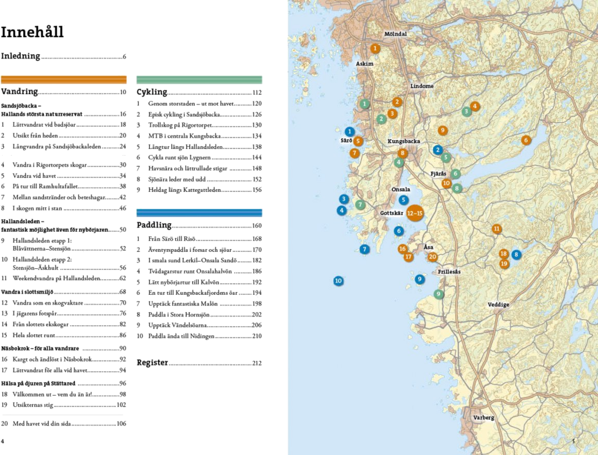Select orange marker 1 below Mölndal
This screenshot has width=598, height=455.
point(375,48)
